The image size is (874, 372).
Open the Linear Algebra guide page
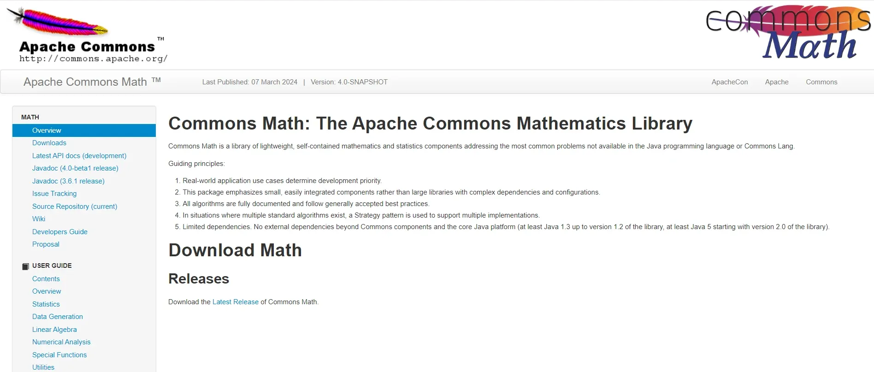click(54, 330)
